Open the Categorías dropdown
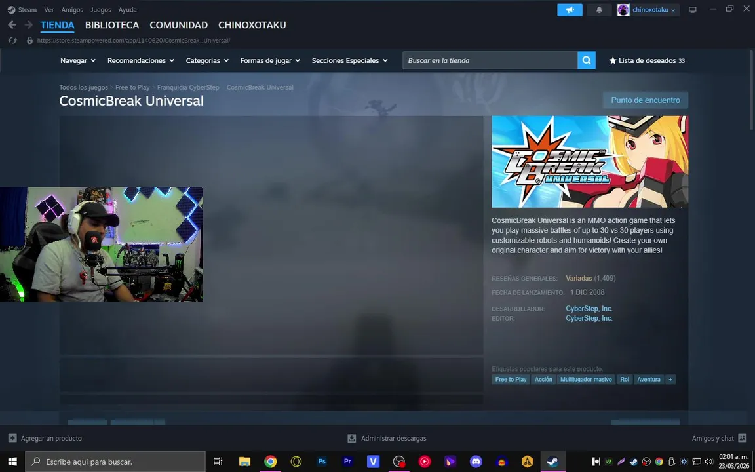 [x=207, y=60]
